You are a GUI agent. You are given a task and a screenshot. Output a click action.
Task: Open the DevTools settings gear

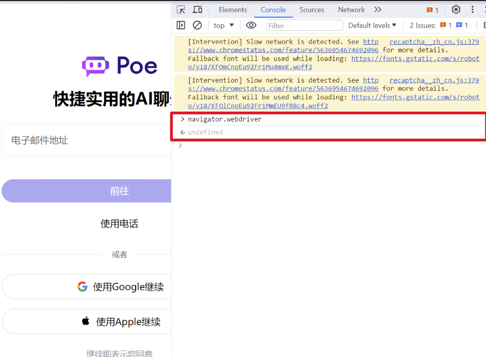click(x=456, y=10)
